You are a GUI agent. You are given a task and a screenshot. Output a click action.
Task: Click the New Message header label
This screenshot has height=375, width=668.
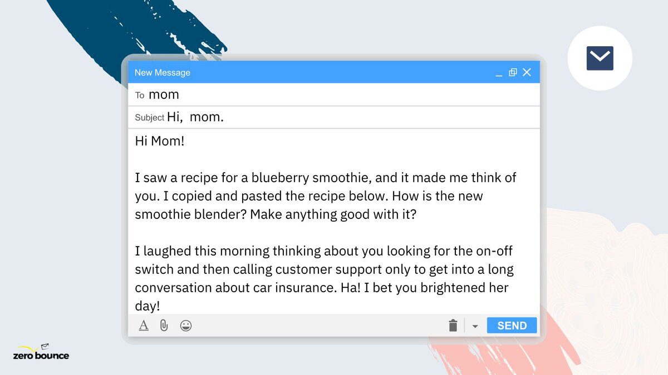click(x=162, y=72)
